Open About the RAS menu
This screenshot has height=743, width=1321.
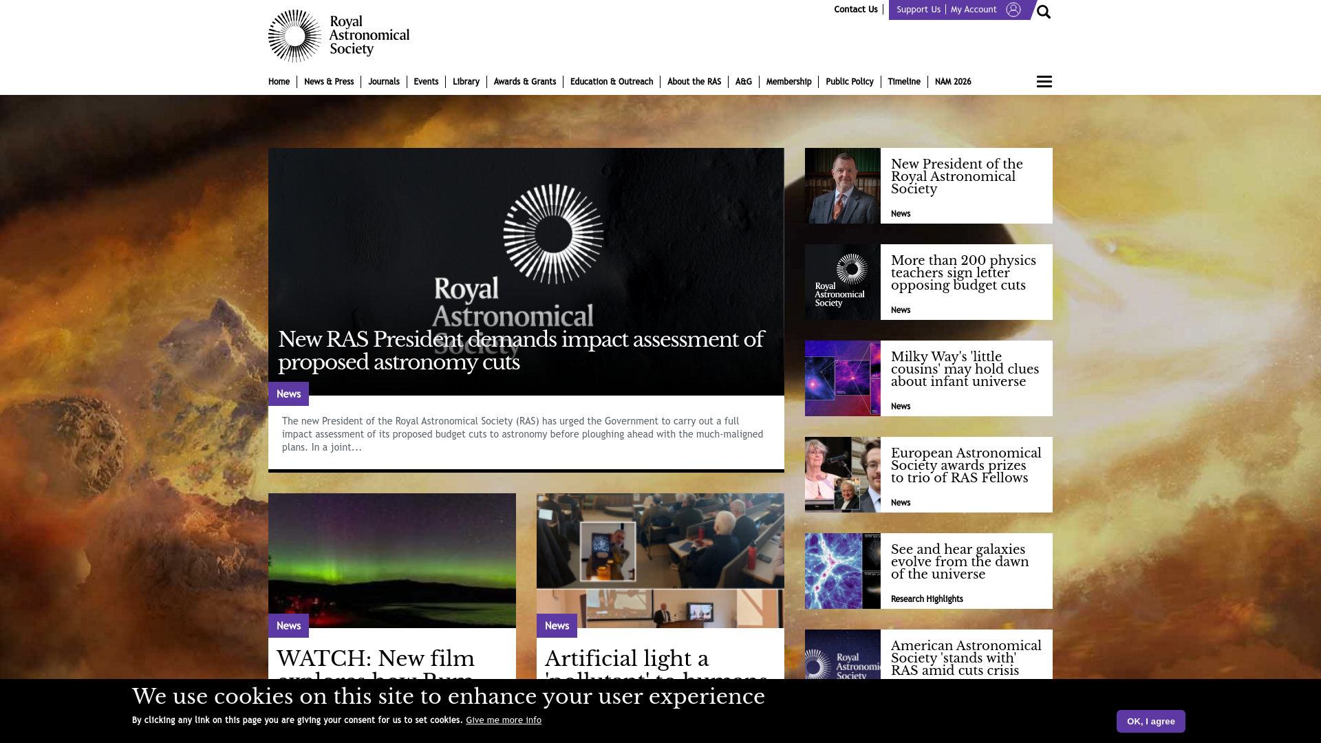pyautogui.click(x=694, y=82)
